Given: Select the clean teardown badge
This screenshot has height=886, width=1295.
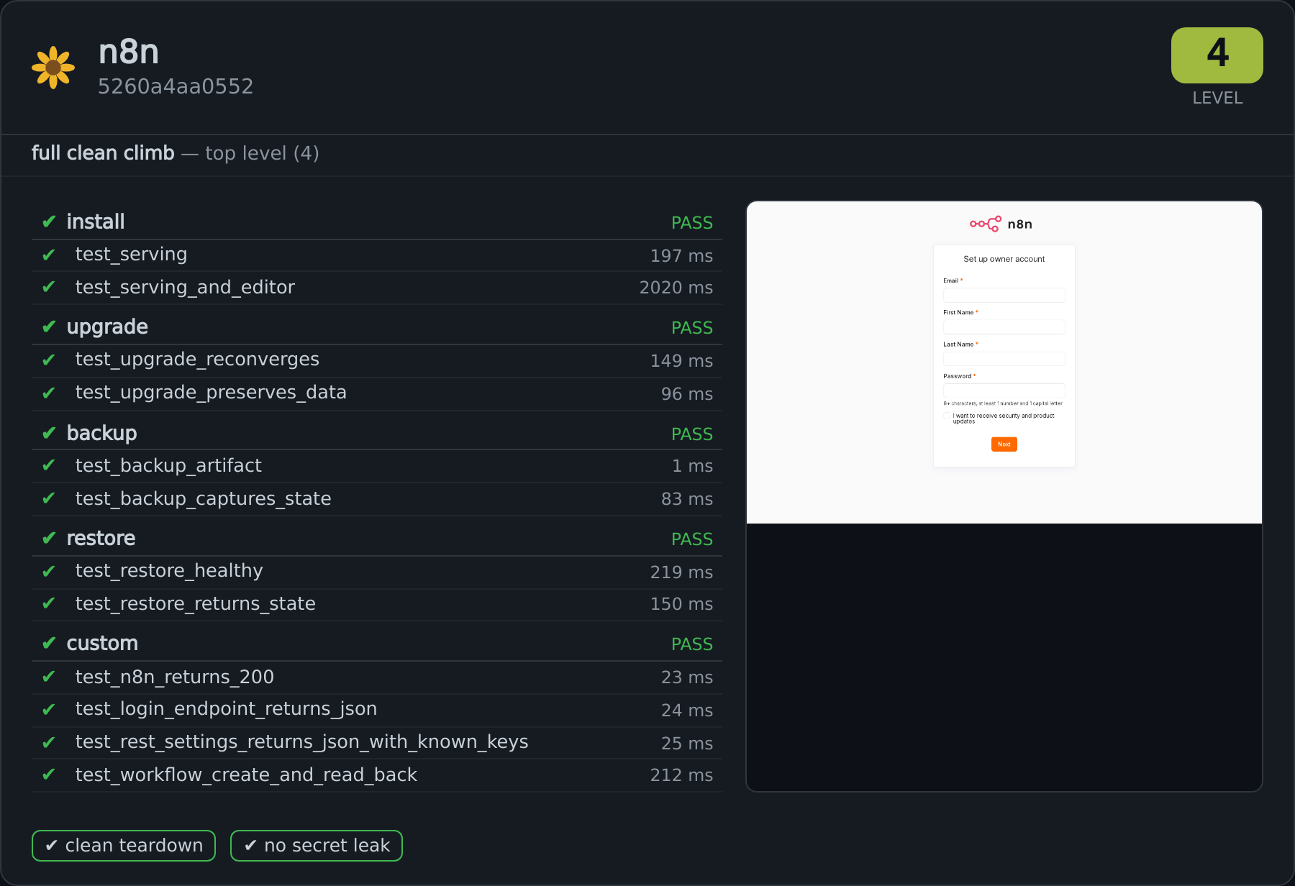Looking at the screenshot, I should [124, 846].
